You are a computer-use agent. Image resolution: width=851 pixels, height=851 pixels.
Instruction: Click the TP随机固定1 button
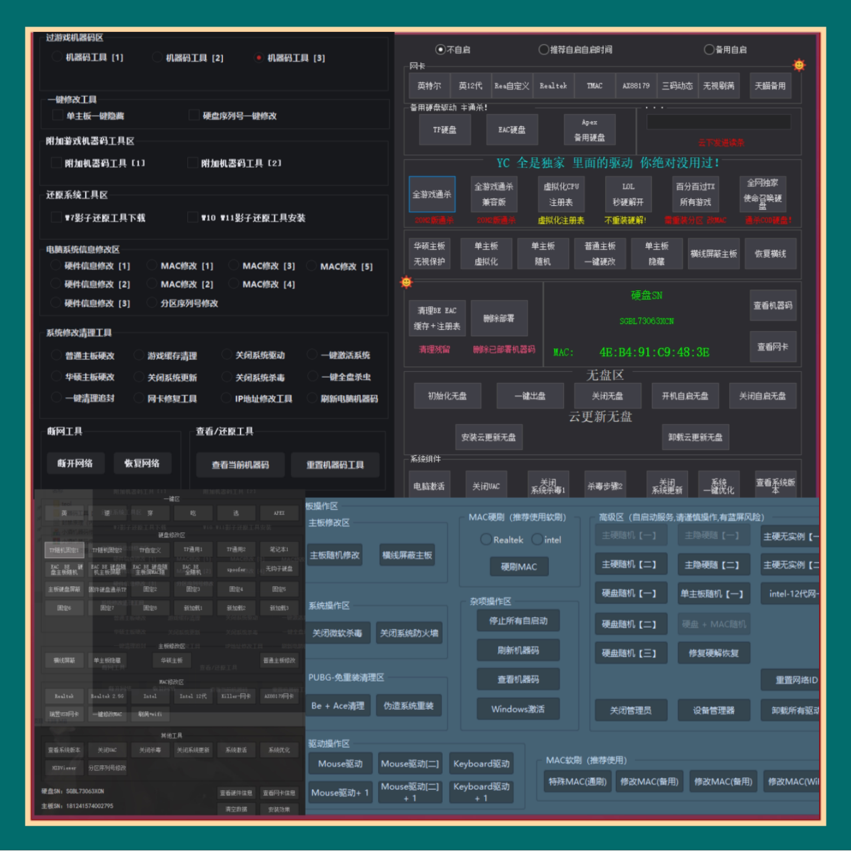click(64, 550)
